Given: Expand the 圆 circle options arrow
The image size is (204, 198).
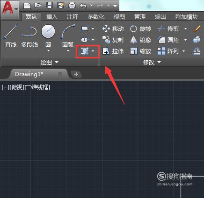Looking at the screenshot, I should click(48, 50).
